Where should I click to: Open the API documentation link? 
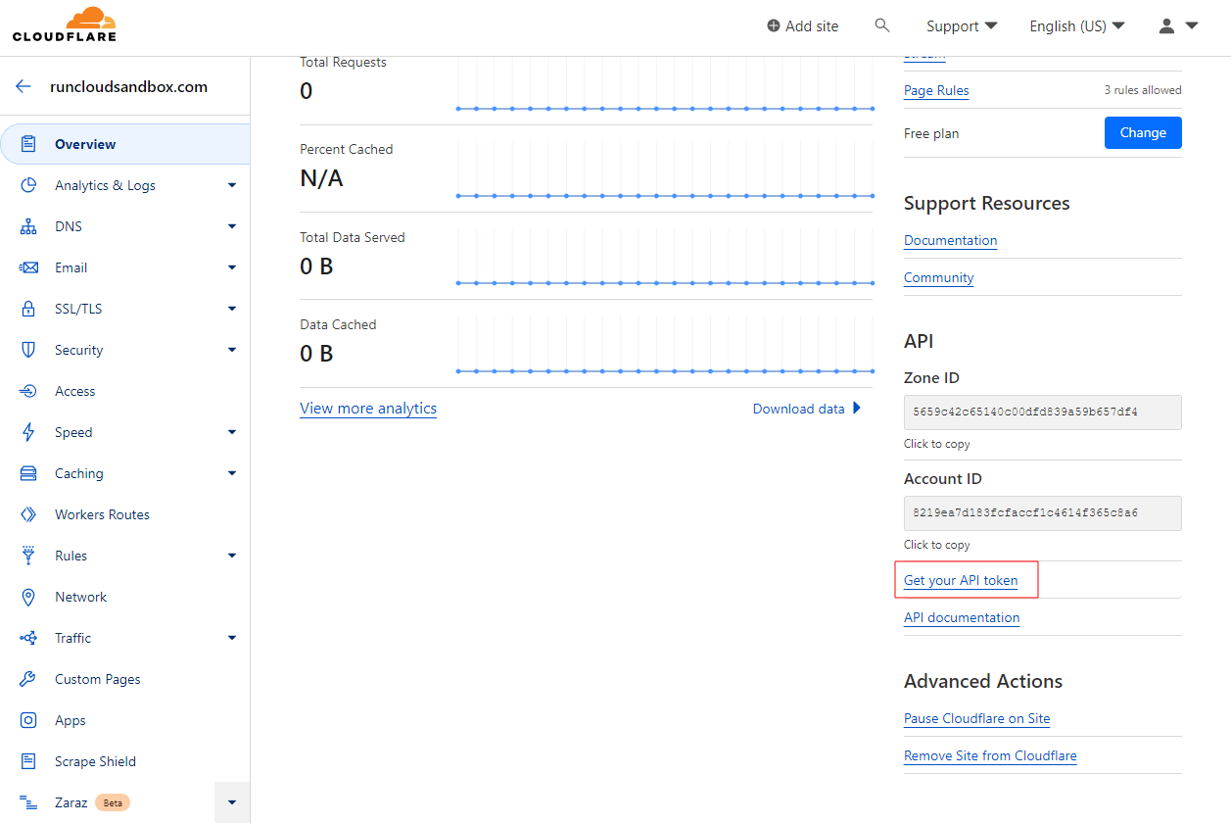coord(962,617)
